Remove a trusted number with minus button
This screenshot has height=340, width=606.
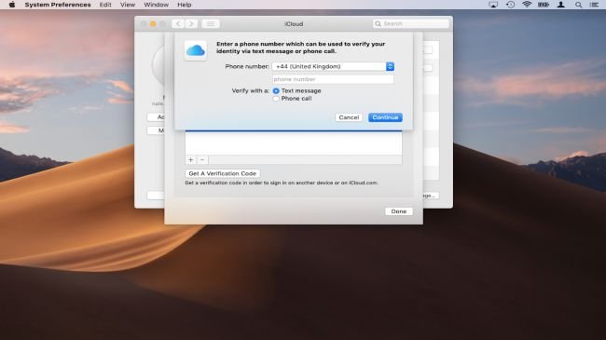[202, 160]
